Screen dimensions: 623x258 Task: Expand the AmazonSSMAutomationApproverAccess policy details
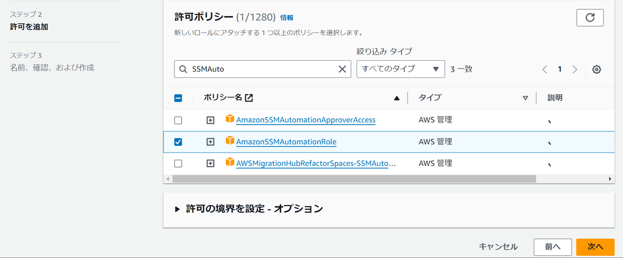click(x=210, y=120)
